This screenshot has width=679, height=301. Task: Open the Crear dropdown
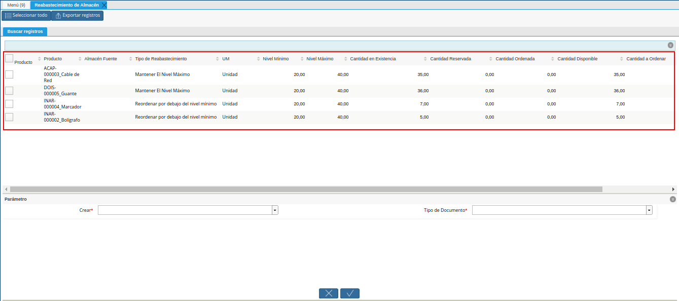click(274, 209)
